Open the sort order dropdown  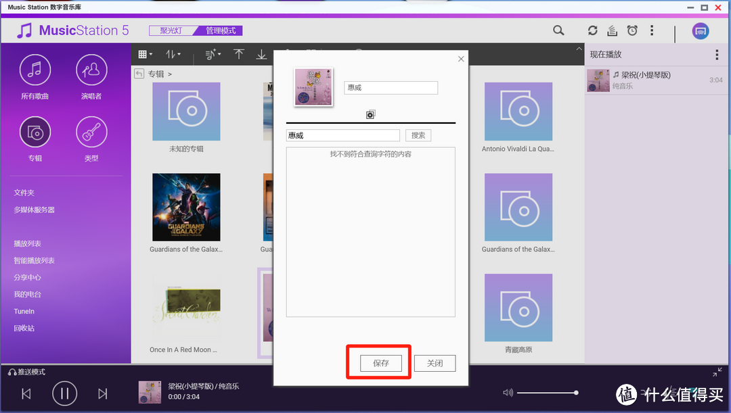point(173,54)
